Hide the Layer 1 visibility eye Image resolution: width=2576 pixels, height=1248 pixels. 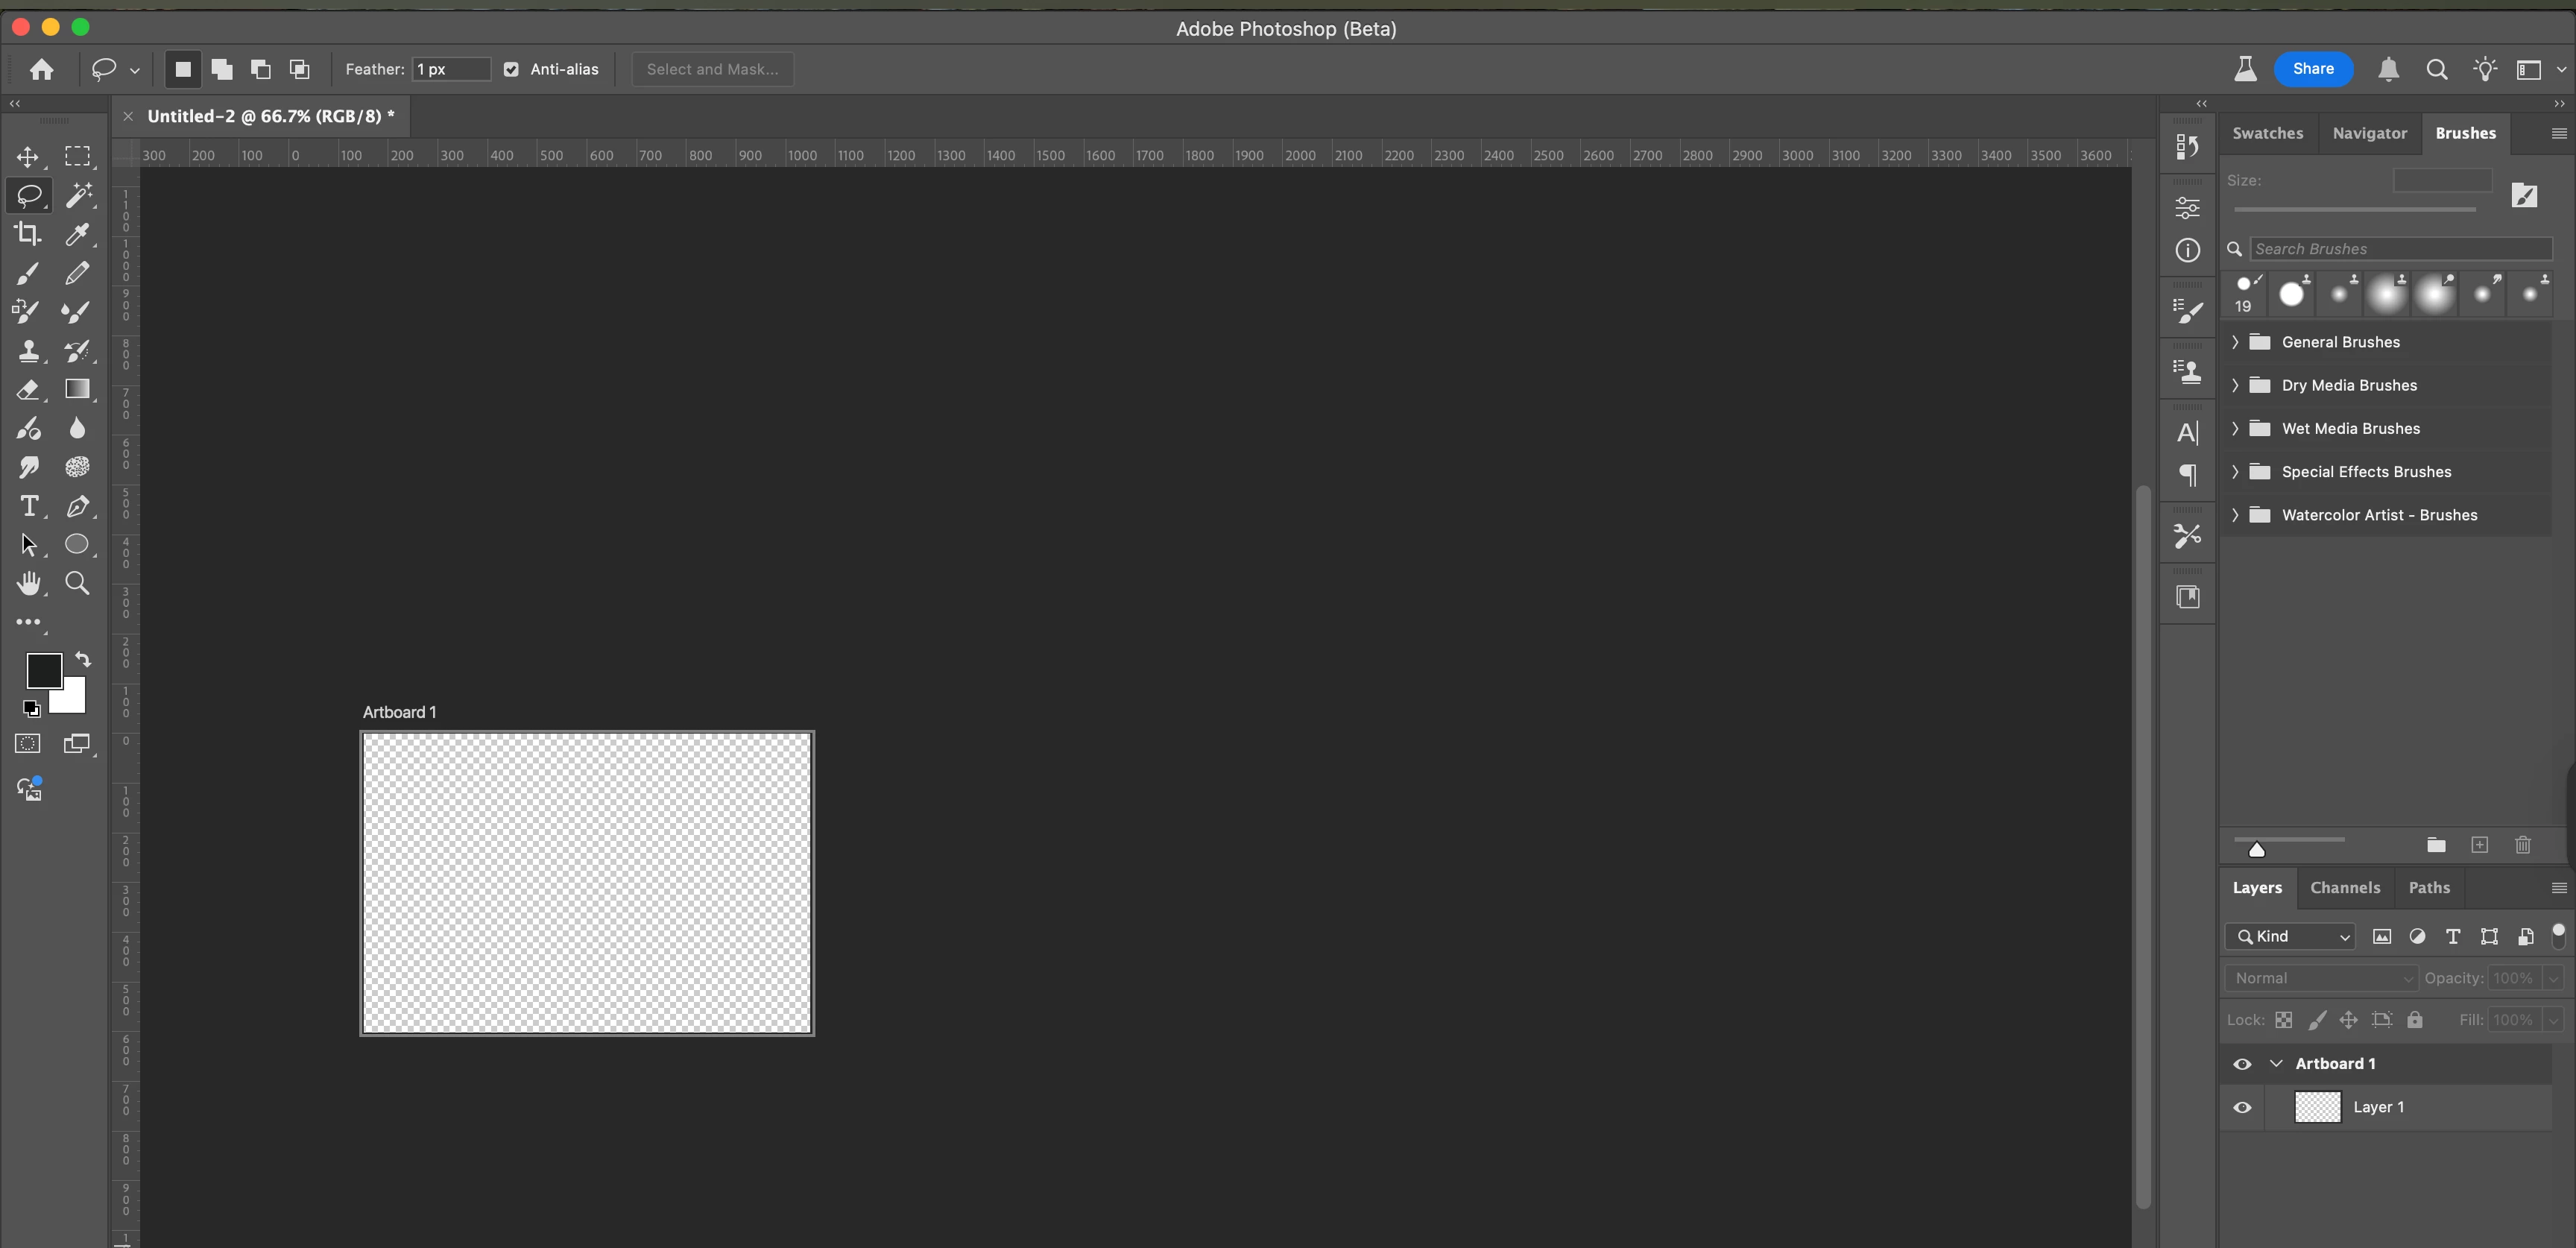2242,1107
